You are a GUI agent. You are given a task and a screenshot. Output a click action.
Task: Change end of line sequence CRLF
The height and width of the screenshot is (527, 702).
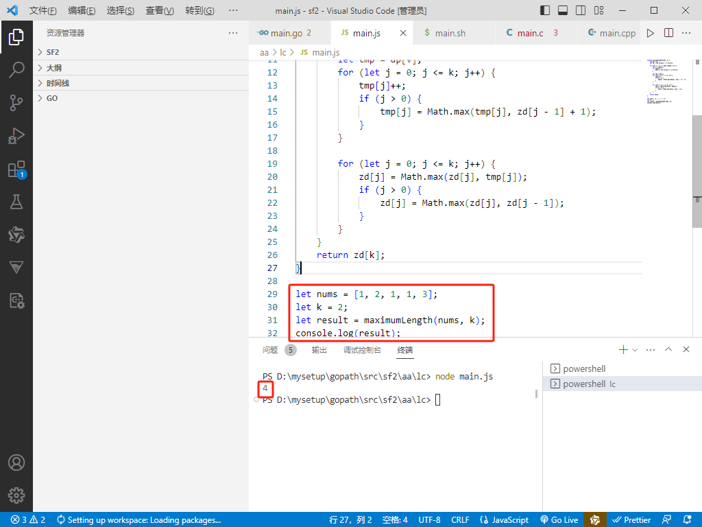(460, 520)
